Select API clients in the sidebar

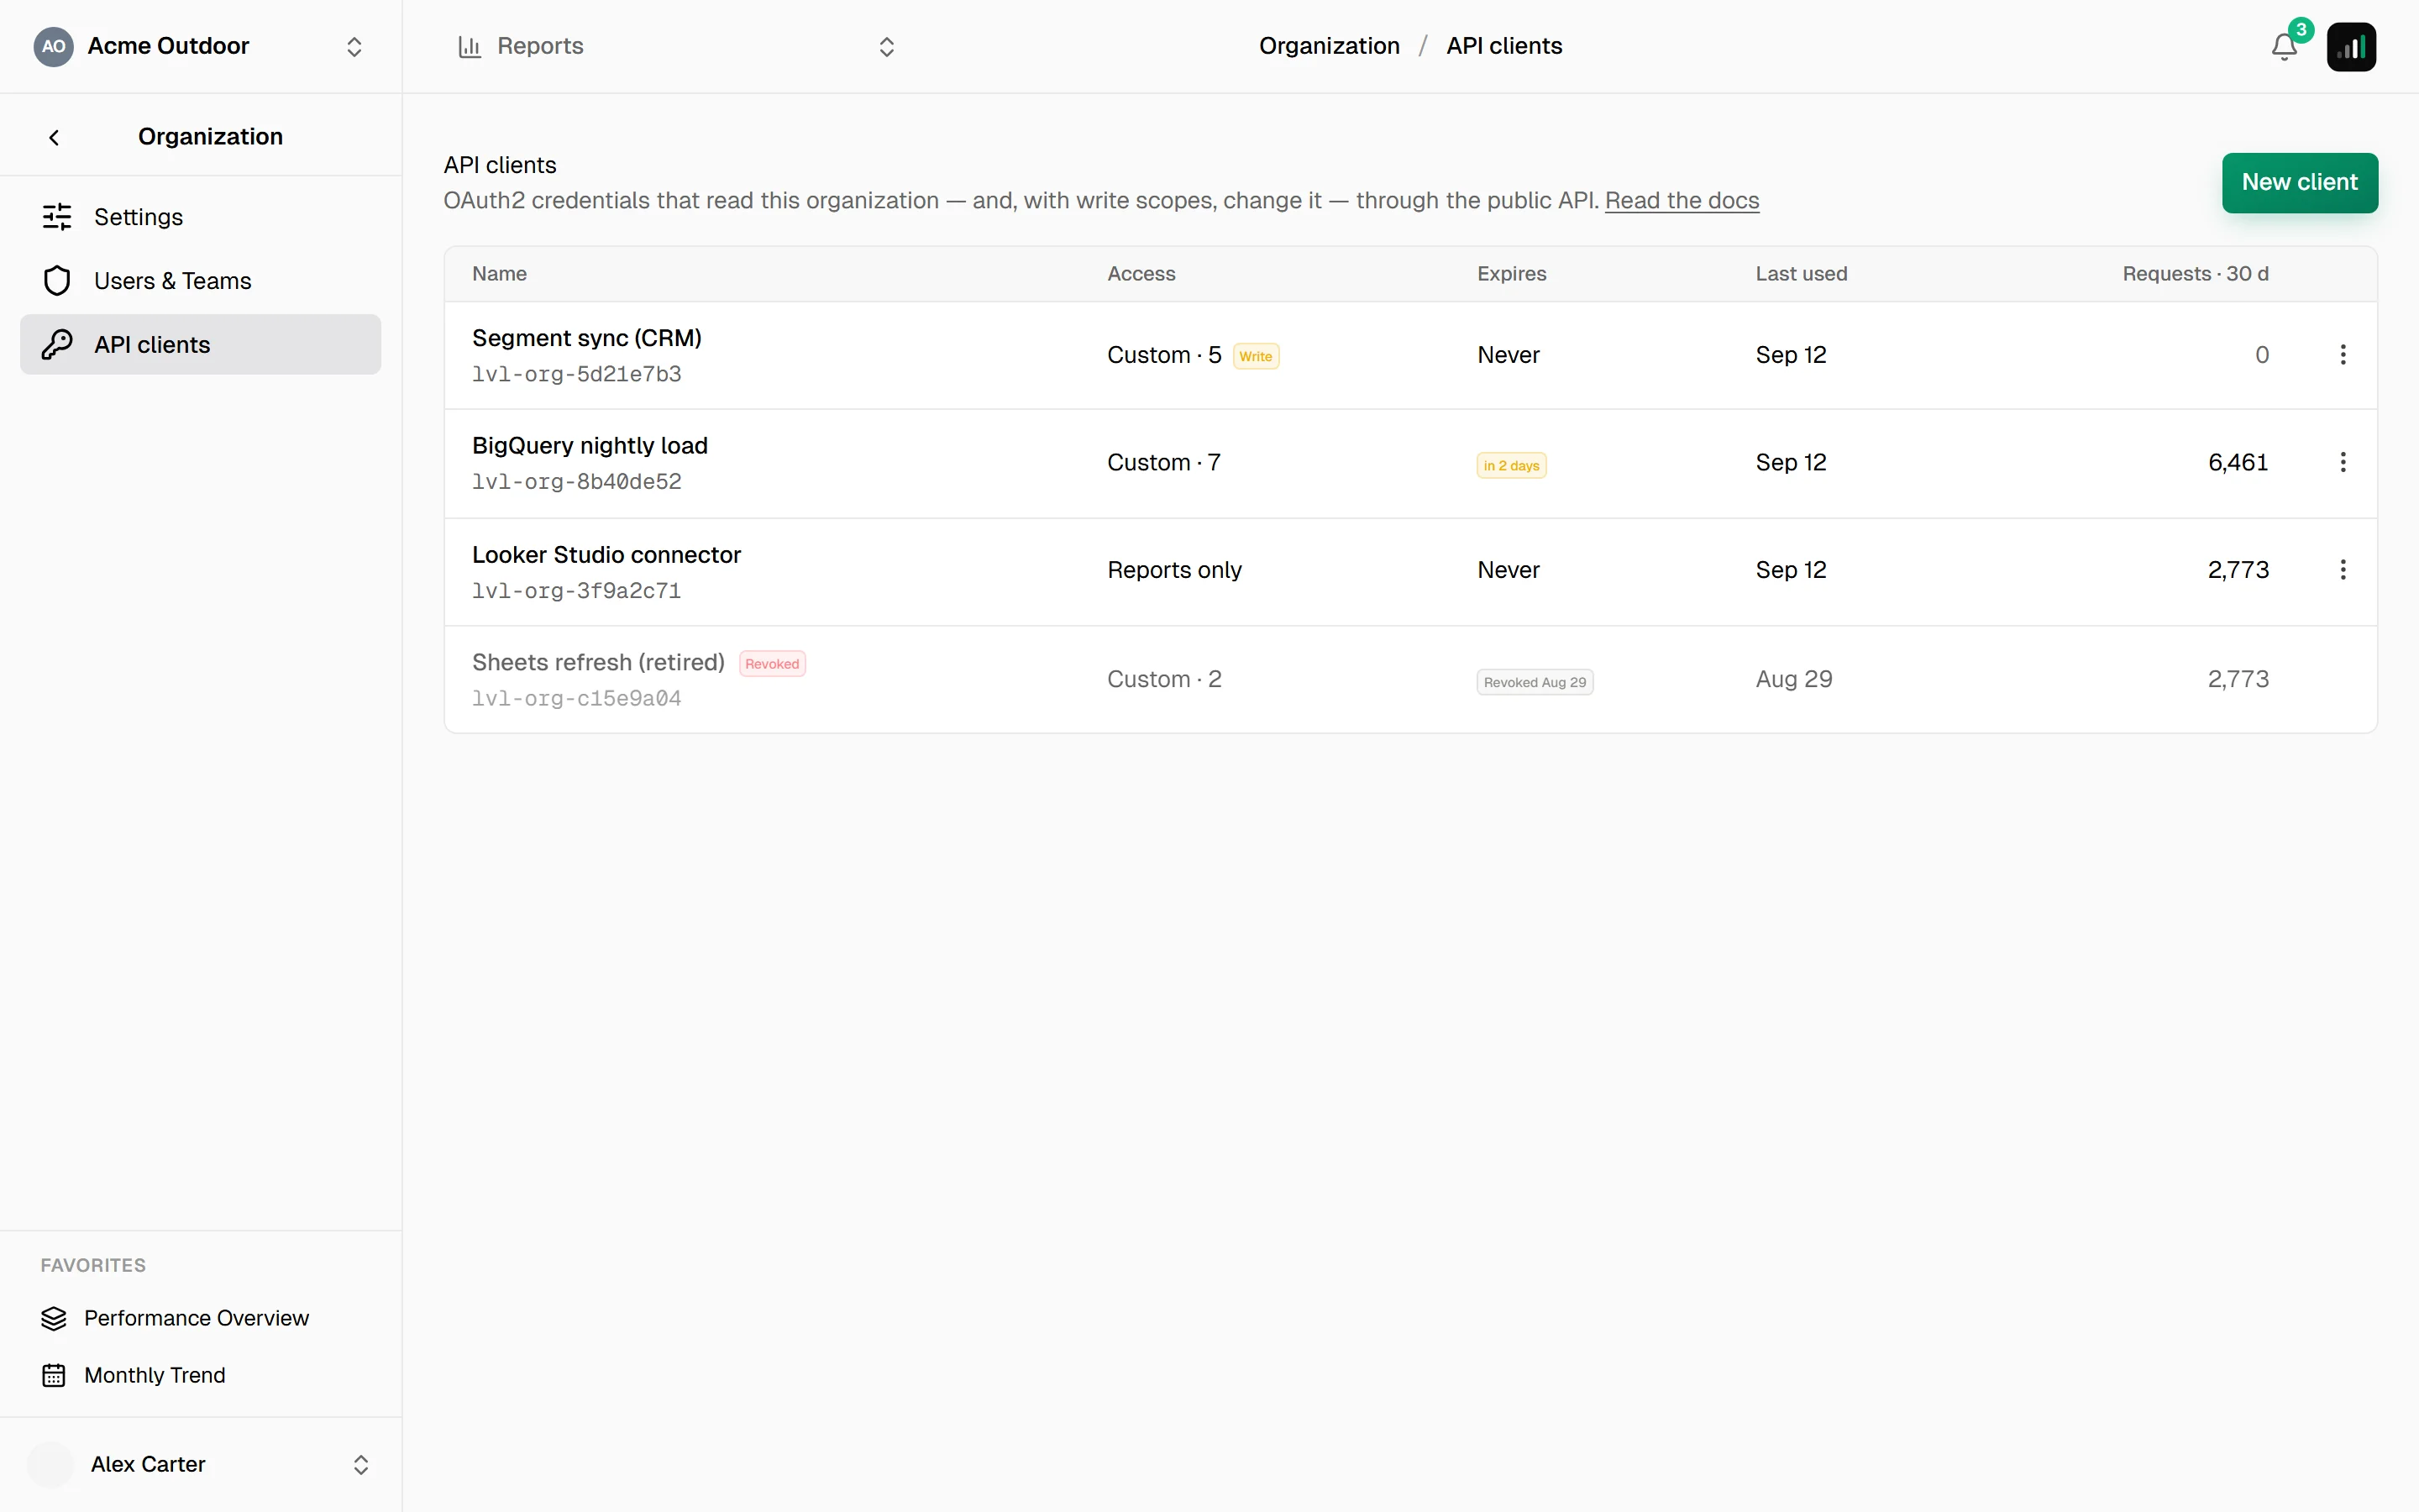pos(201,345)
